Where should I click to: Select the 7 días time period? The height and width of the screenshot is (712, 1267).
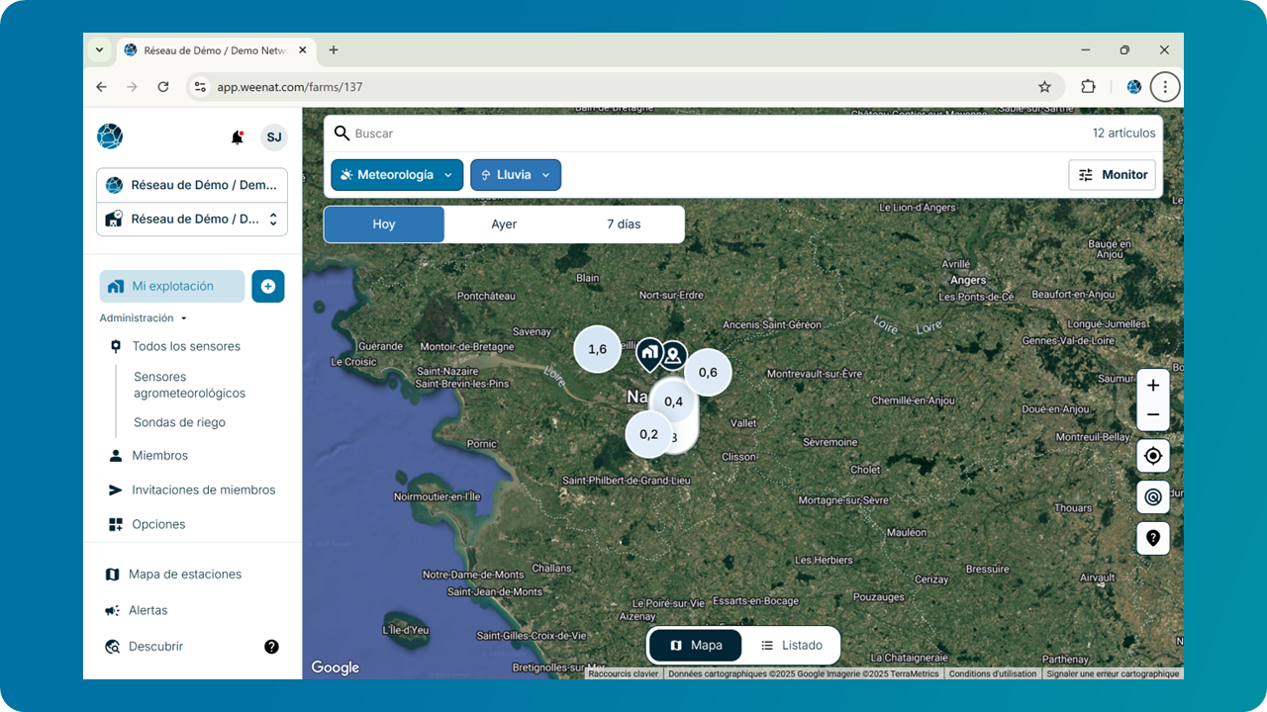point(624,224)
